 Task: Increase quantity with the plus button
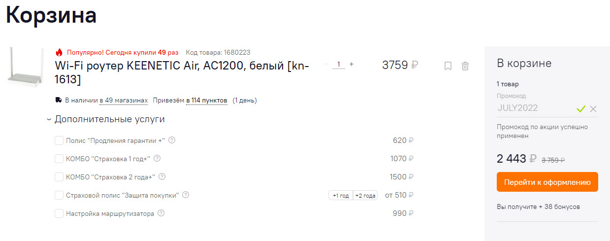[x=352, y=64]
